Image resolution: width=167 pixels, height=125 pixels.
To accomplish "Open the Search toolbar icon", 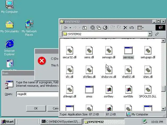I will (92, 28).
